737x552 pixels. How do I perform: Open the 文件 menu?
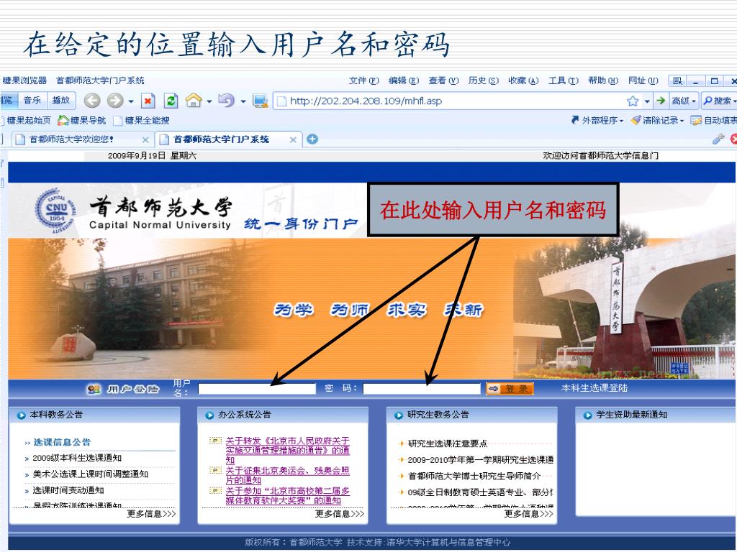point(363,80)
